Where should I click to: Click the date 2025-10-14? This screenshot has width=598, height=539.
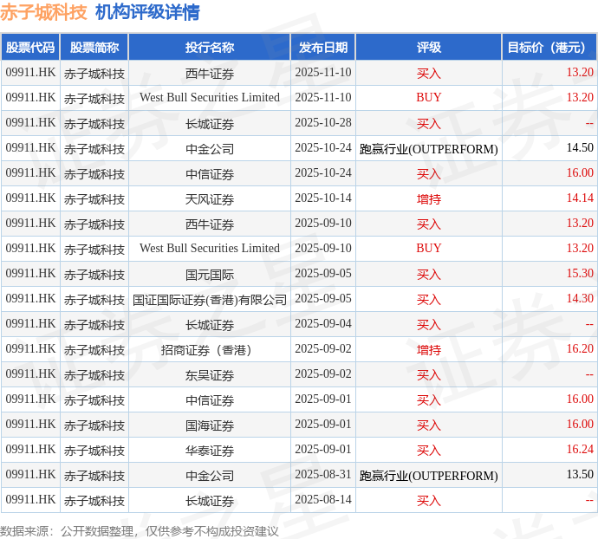pyautogui.click(x=323, y=198)
